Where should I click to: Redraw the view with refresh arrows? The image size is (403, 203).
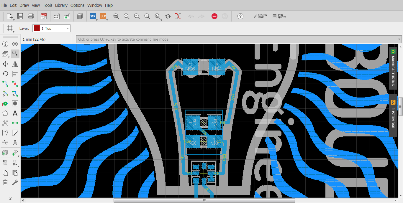[x=168, y=16]
